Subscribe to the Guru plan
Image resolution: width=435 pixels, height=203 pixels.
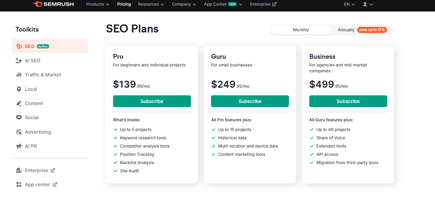tap(250, 101)
